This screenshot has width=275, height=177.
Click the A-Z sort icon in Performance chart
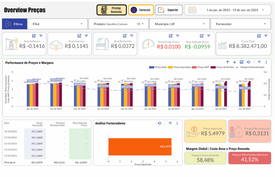click(248, 62)
